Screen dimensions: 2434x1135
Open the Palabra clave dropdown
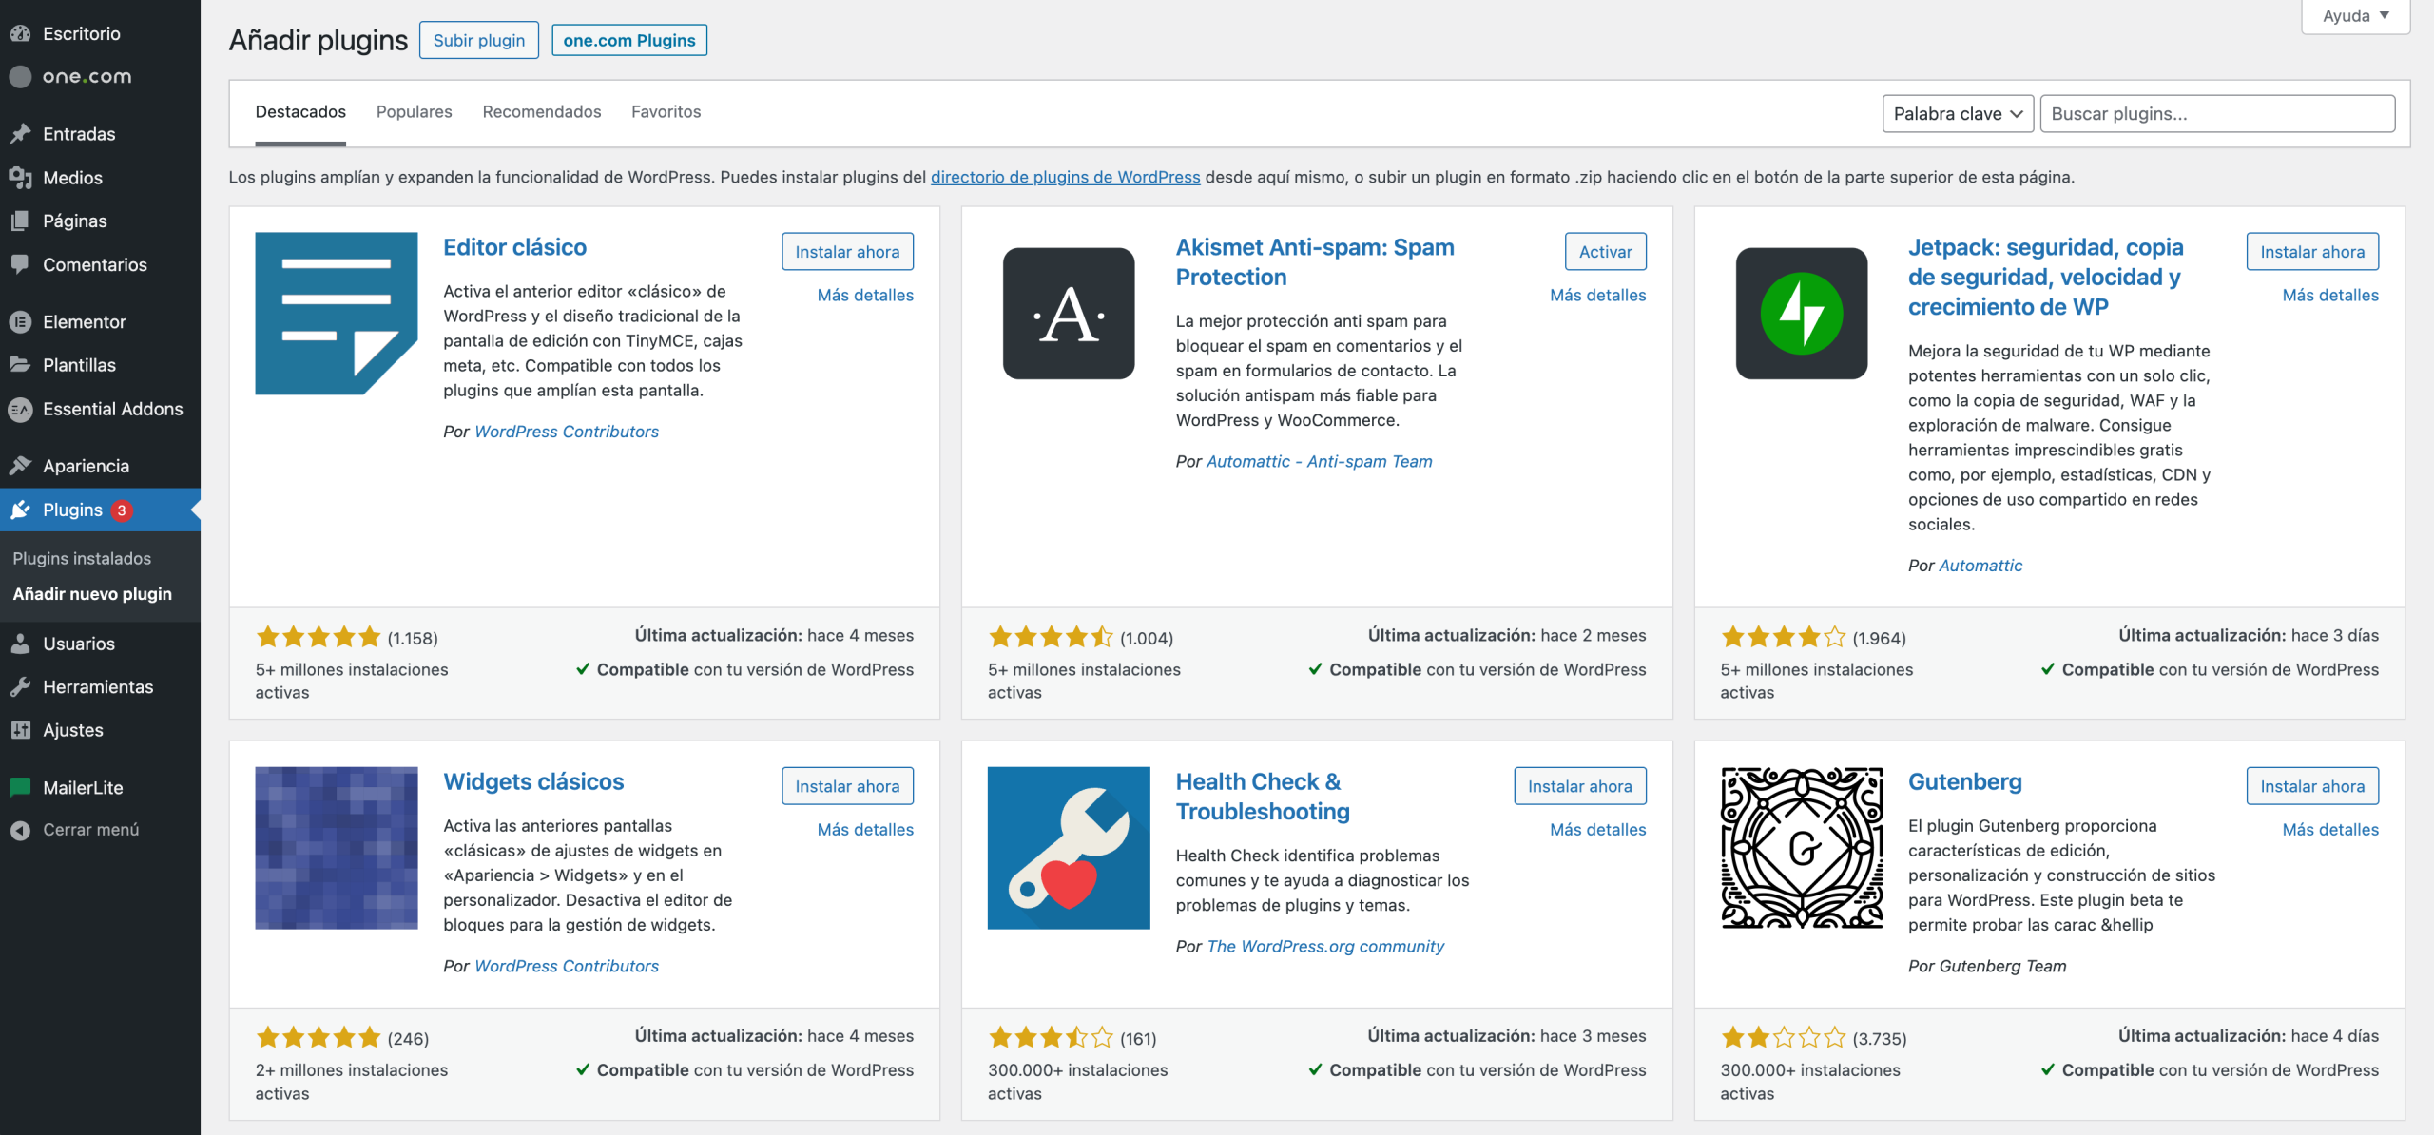click(1957, 113)
